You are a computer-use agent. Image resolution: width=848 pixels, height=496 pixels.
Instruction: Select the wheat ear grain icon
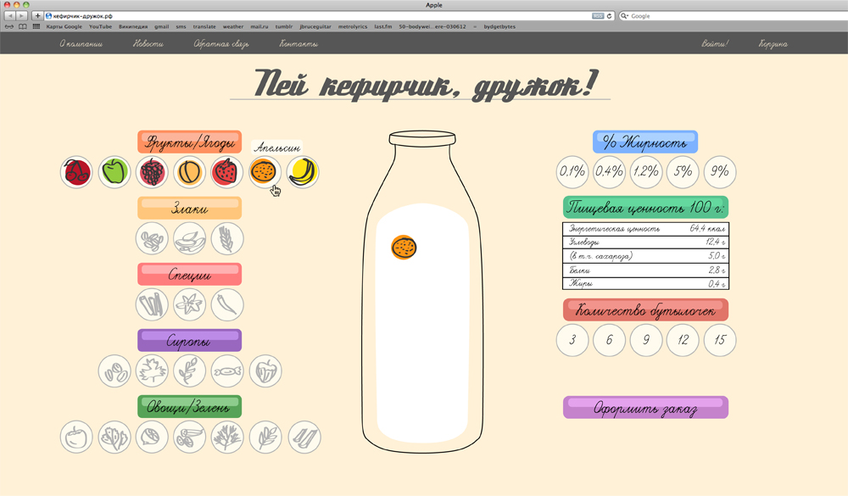(x=227, y=239)
